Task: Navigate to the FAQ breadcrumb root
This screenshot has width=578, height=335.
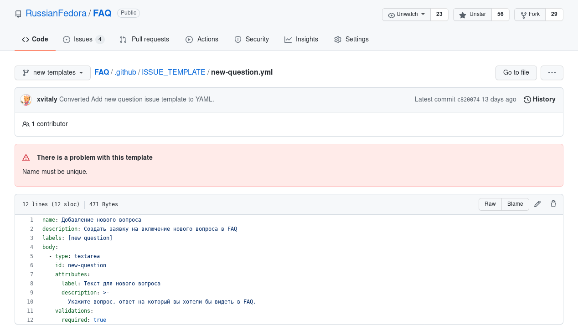Action: 102,72
